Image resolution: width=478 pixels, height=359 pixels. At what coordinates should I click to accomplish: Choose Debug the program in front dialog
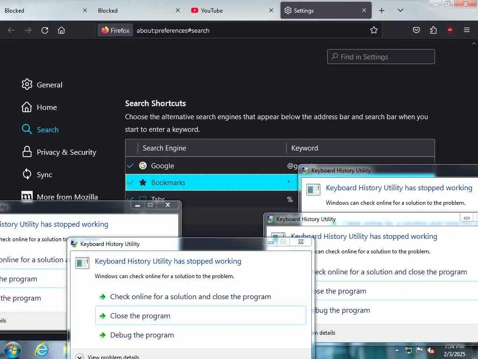201,335
